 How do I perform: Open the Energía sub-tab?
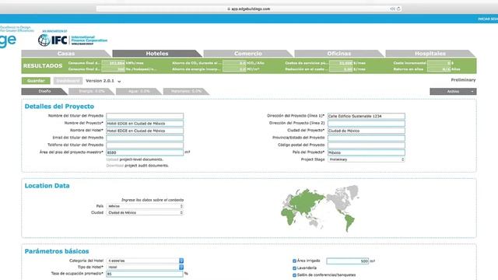(x=92, y=92)
